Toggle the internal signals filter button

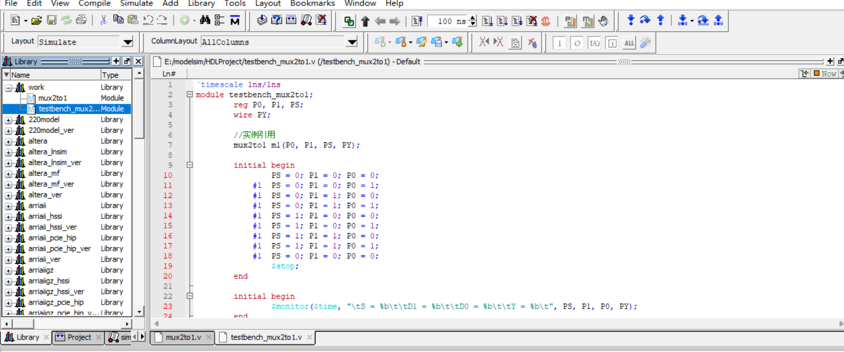[612, 43]
